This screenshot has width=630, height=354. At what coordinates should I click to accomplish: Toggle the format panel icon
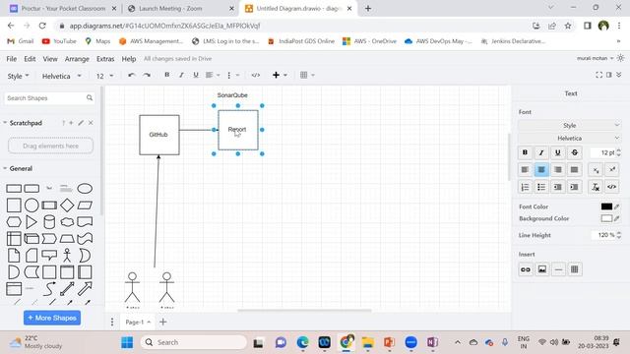tap(609, 75)
